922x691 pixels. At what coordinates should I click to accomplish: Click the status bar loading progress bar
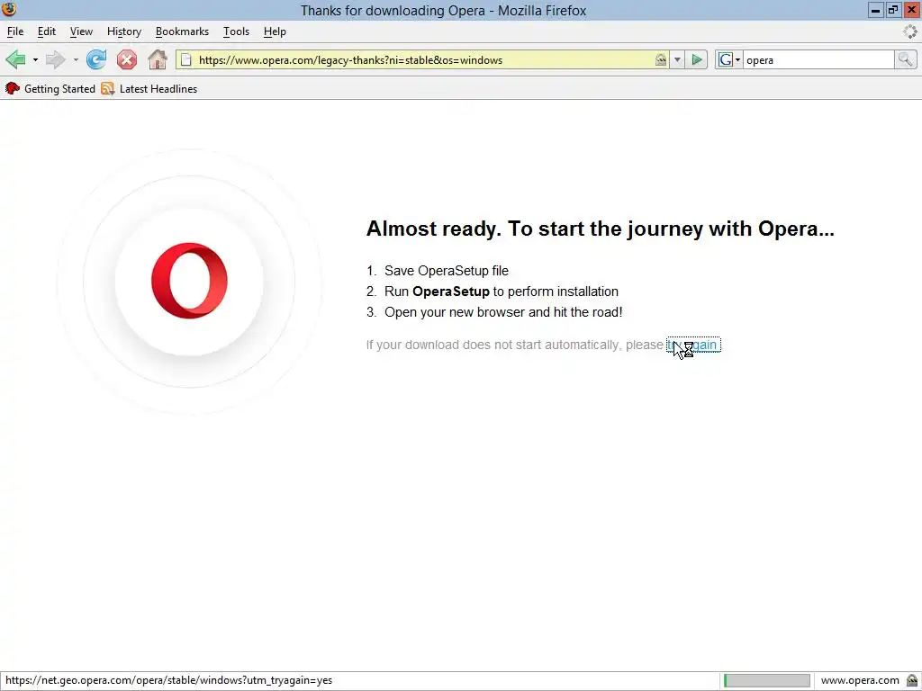tap(767, 680)
